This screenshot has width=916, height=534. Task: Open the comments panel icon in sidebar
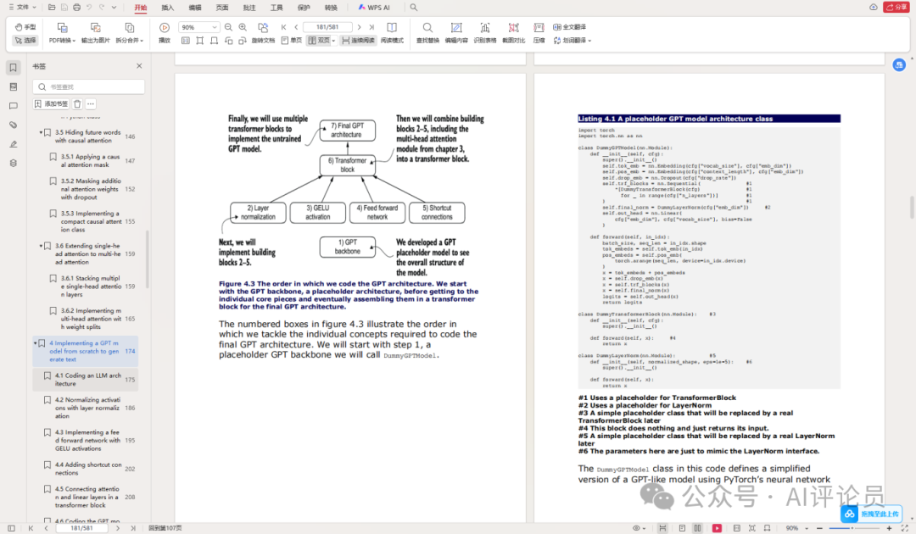pos(13,106)
